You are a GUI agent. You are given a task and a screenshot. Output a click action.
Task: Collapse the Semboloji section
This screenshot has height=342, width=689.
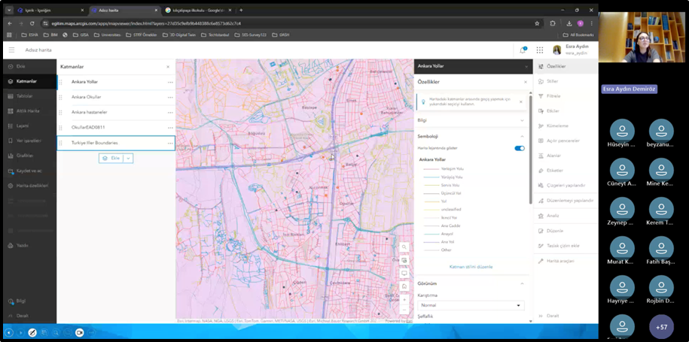pyautogui.click(x=522, y=136)
